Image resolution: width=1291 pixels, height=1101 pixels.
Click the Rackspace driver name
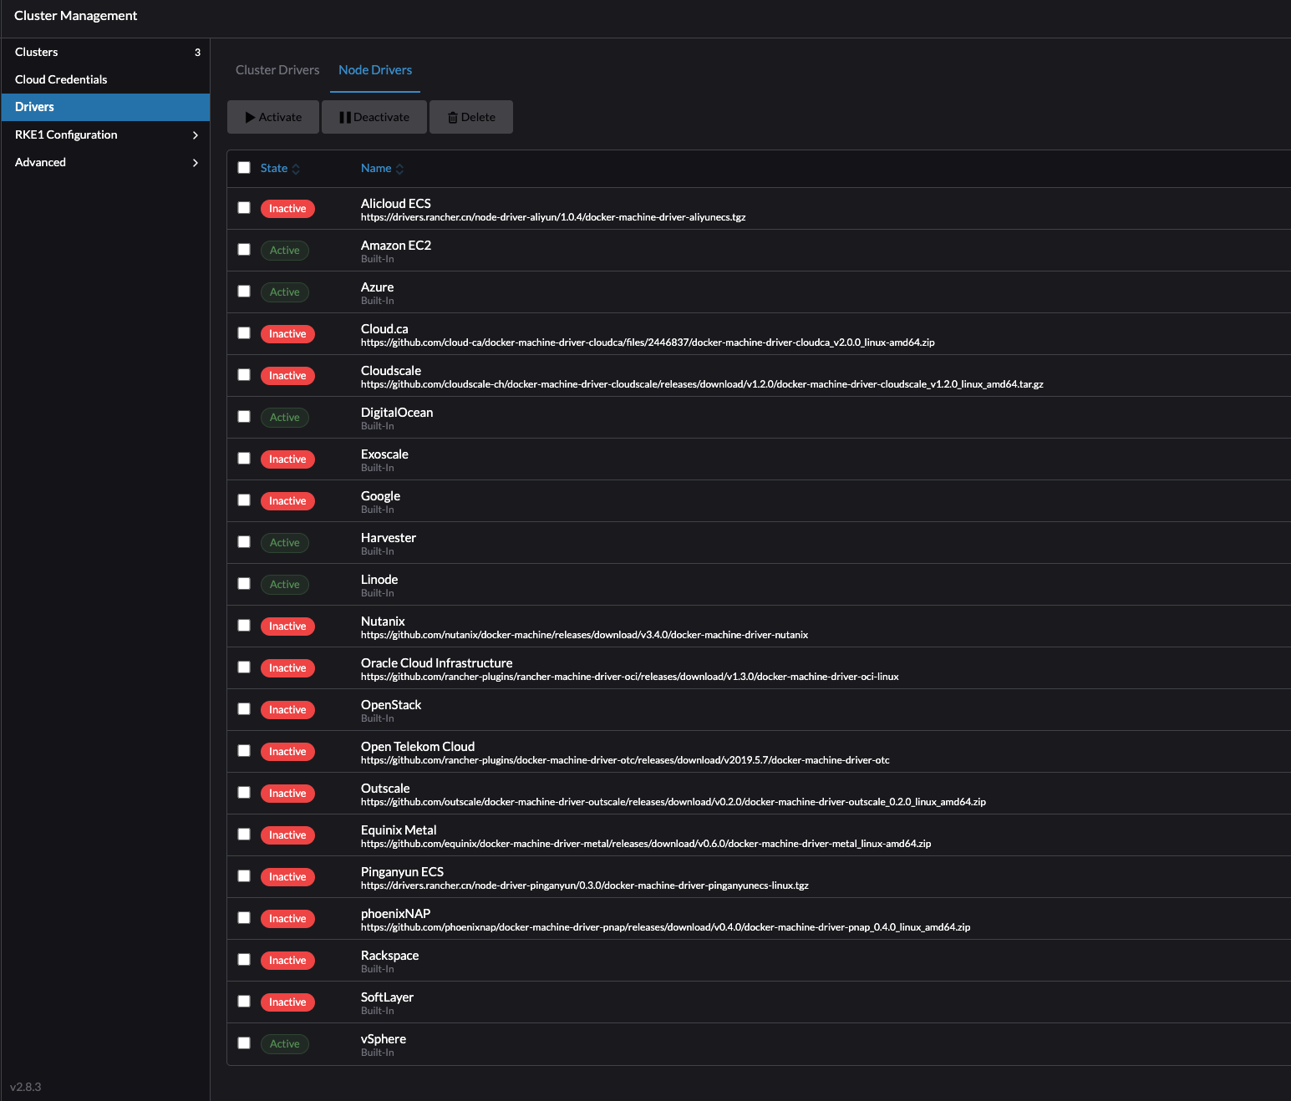(x=390, y=956)
